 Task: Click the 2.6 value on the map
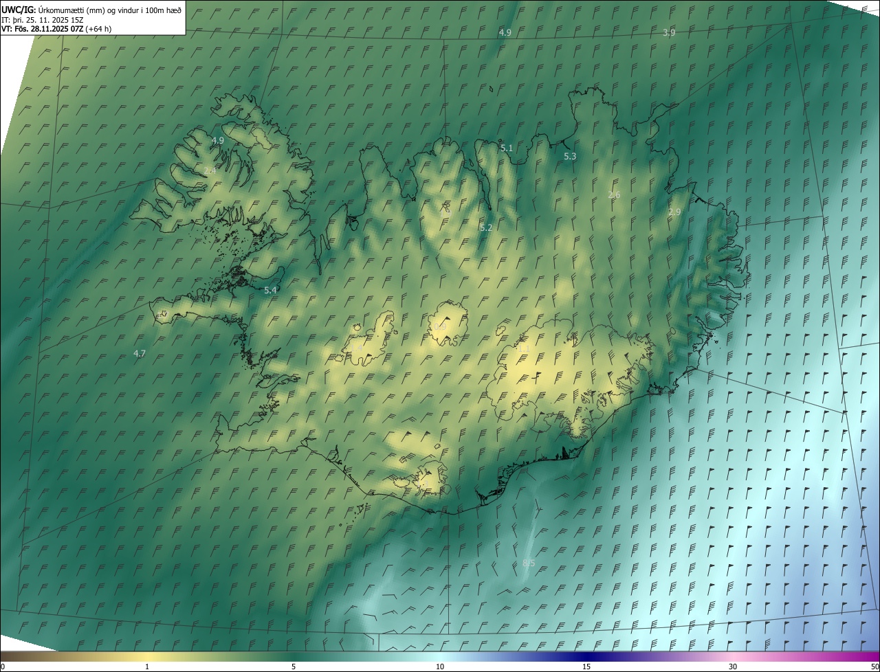click(614, 195)
